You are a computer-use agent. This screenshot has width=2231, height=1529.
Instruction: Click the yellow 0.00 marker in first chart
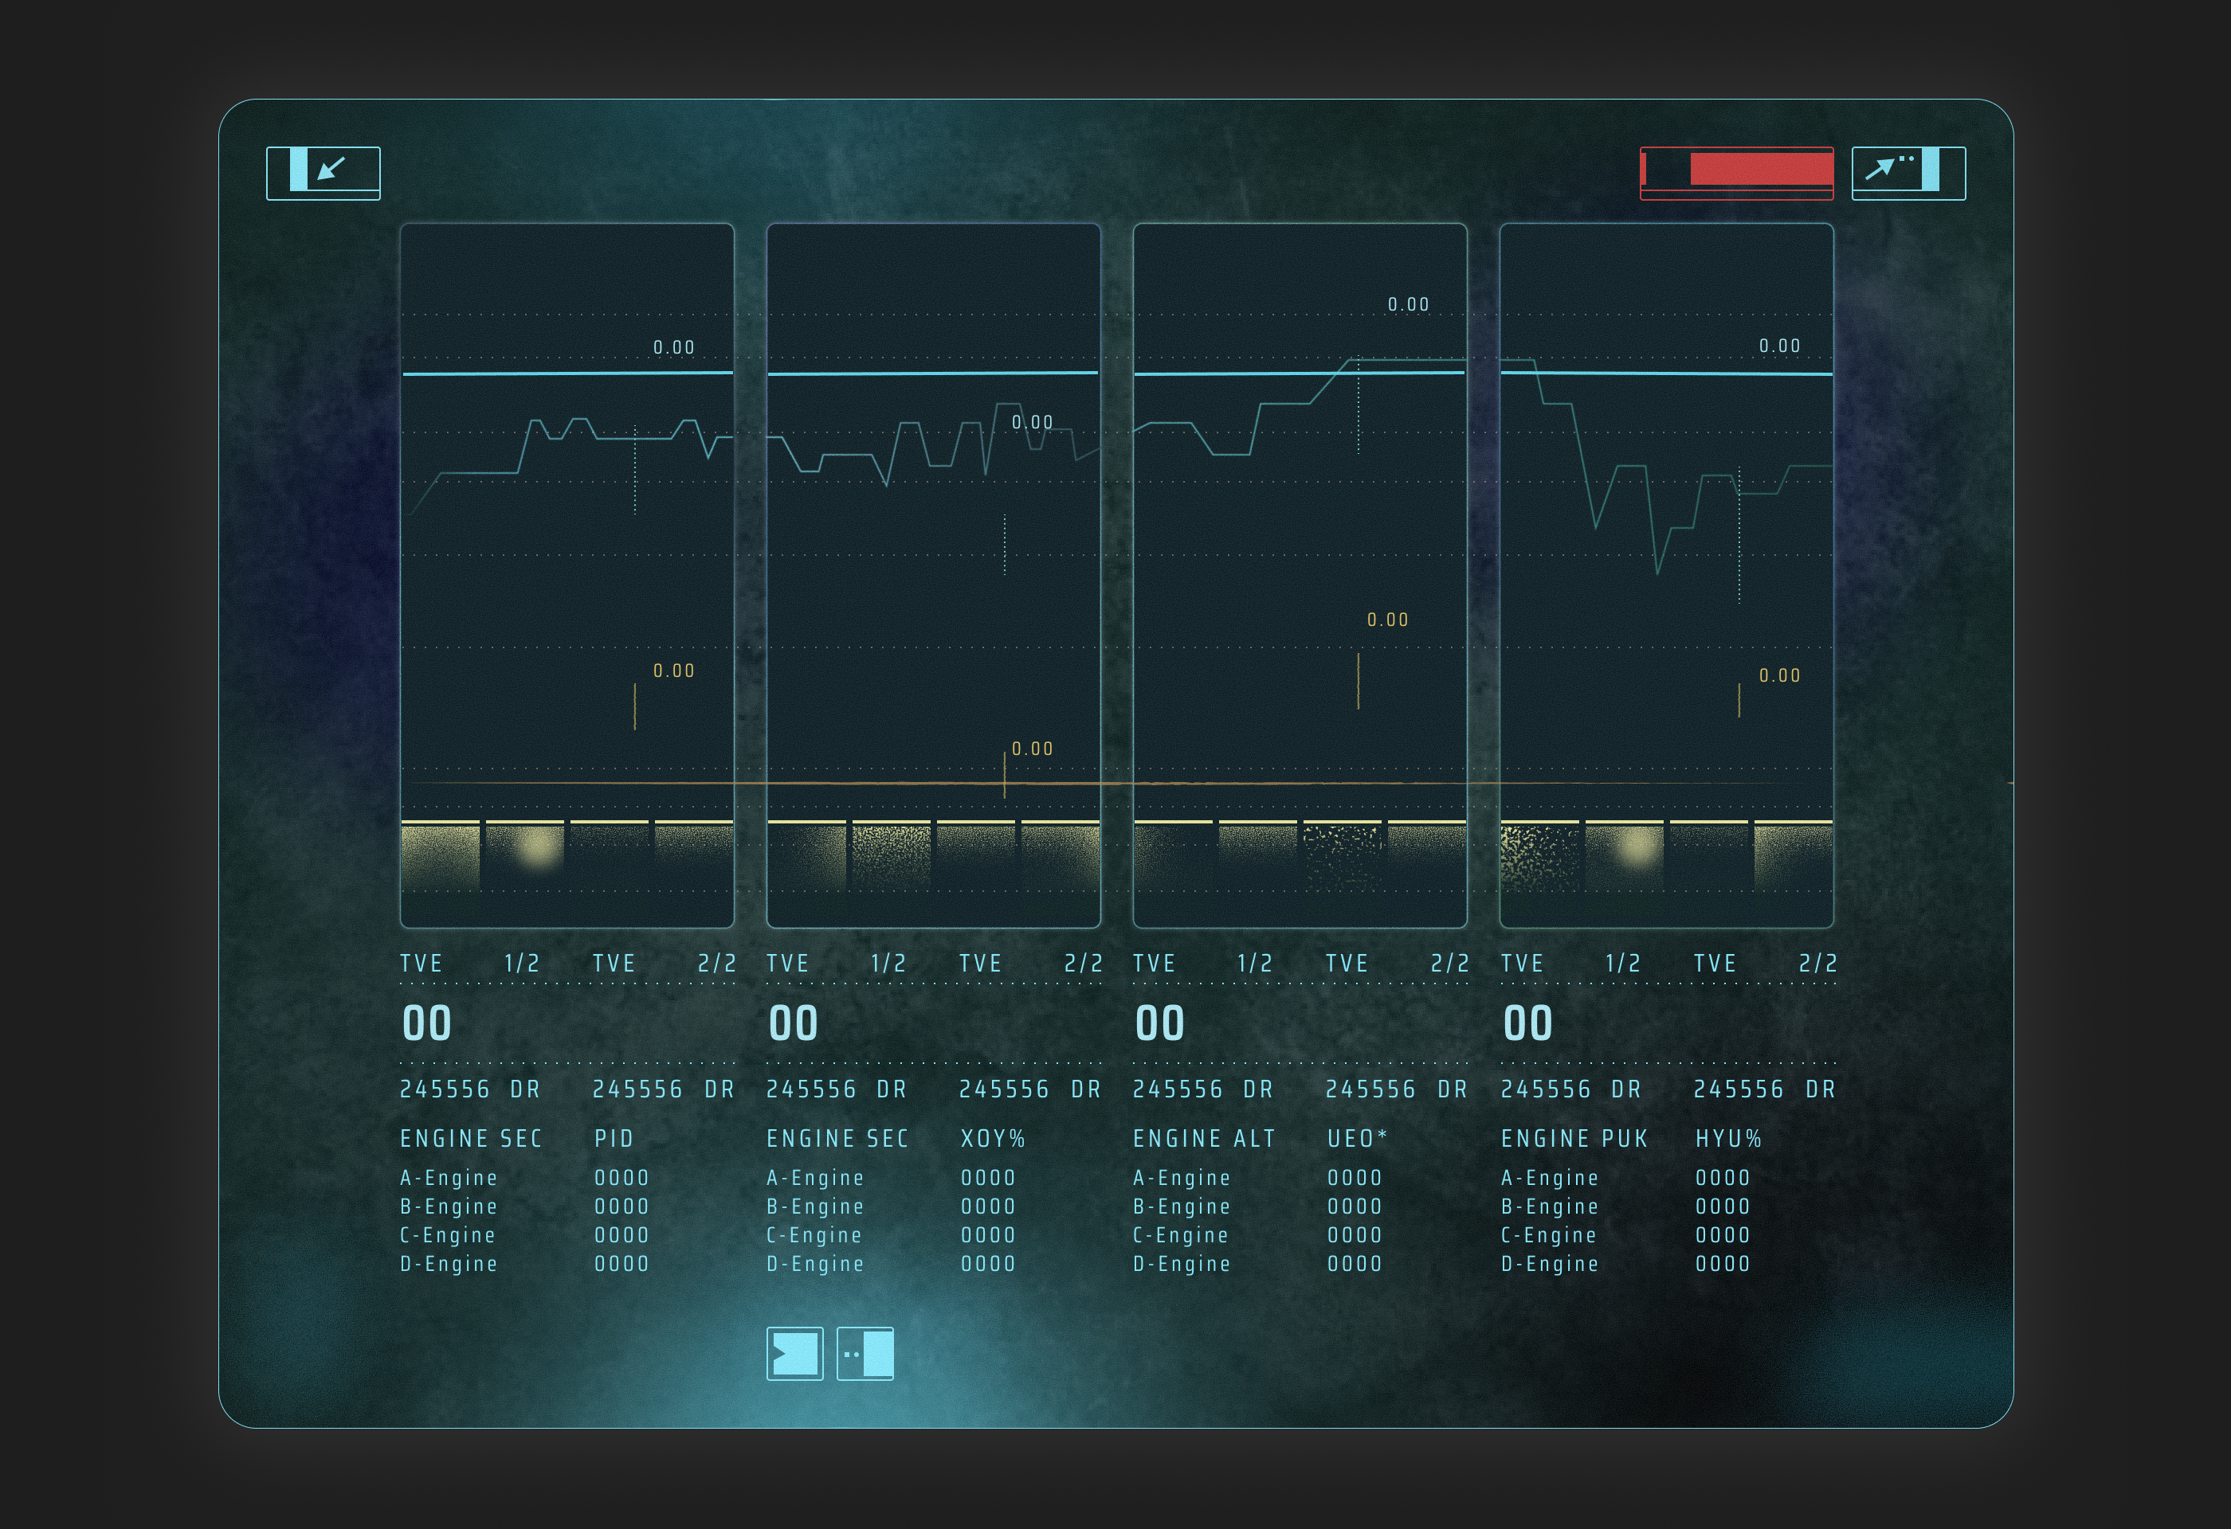(x=673, y=671)
